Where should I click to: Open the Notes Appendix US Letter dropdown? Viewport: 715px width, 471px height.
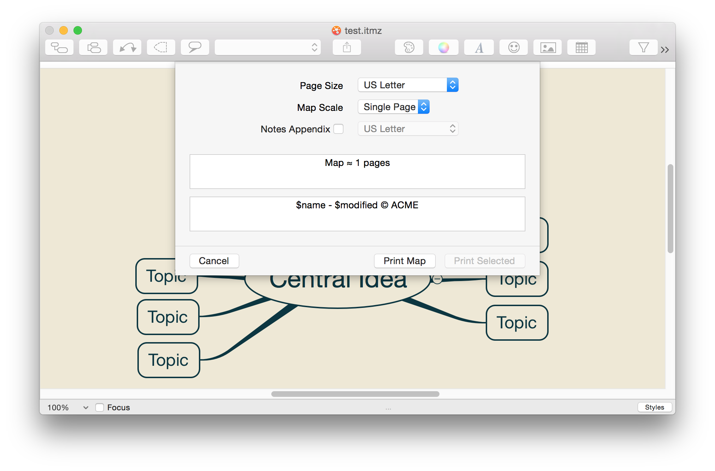click(x=408, y=129)
